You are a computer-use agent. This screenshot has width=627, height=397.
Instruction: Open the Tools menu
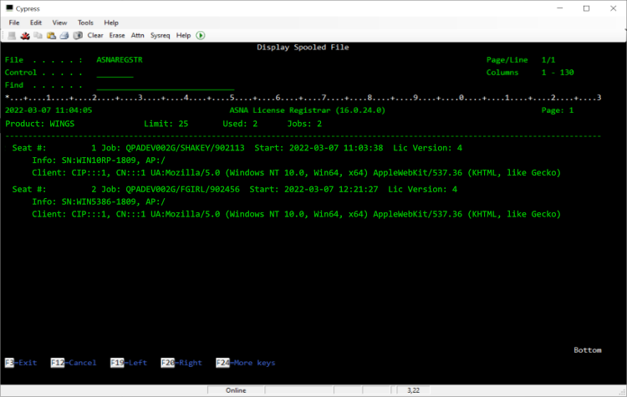click(85, 23)
